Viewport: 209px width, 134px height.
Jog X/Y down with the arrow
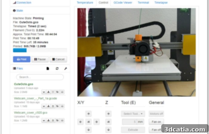[x=88, y=130]
